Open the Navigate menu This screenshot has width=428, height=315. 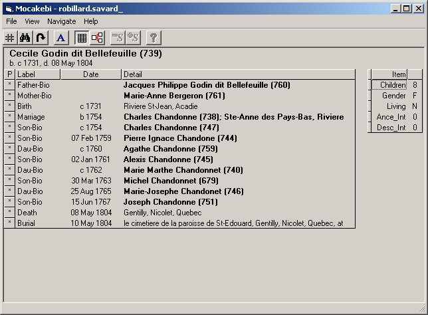pos(61,21)
